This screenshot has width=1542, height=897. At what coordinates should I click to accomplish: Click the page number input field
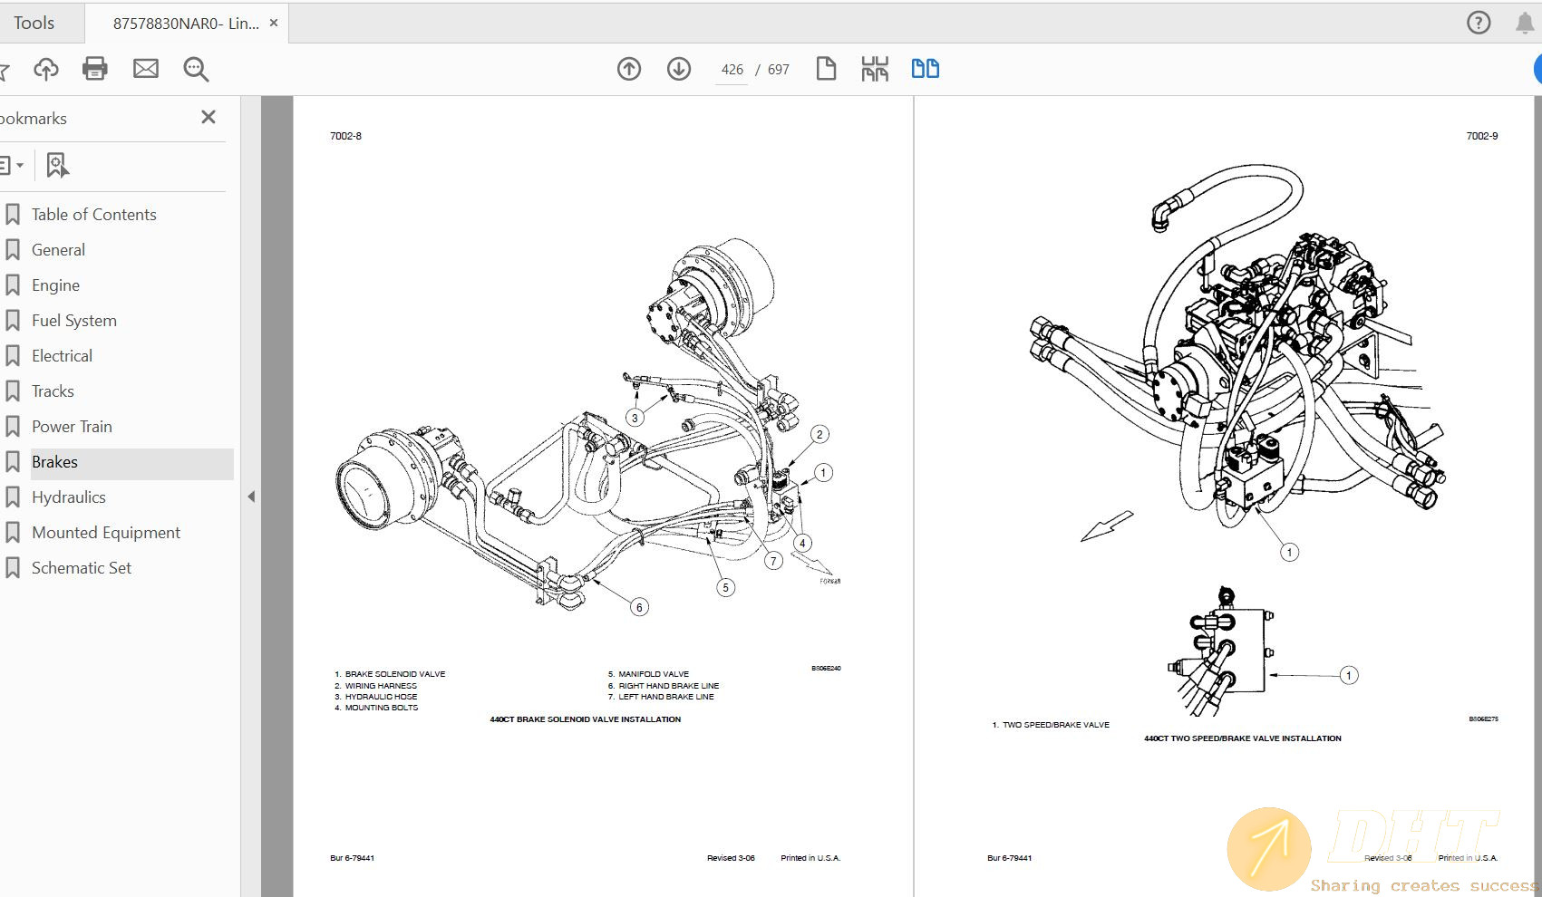pos(732,70)
